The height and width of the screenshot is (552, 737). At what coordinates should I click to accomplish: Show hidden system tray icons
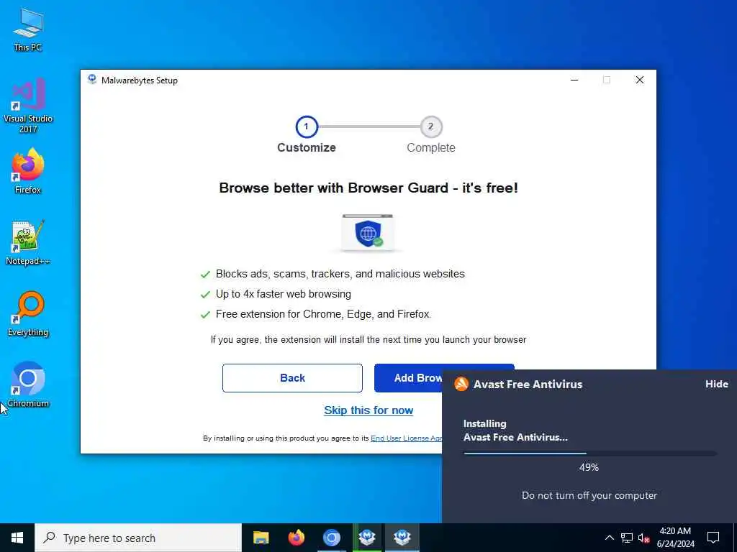click(609, 538)
